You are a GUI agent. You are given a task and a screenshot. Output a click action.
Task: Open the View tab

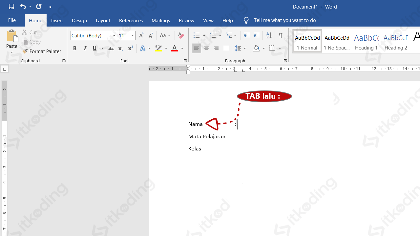pos(208,20)
